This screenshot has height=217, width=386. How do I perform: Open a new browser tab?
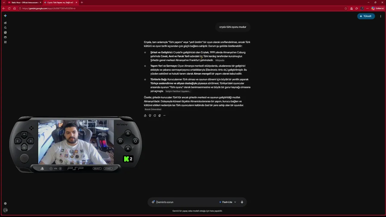click(82, 2)
